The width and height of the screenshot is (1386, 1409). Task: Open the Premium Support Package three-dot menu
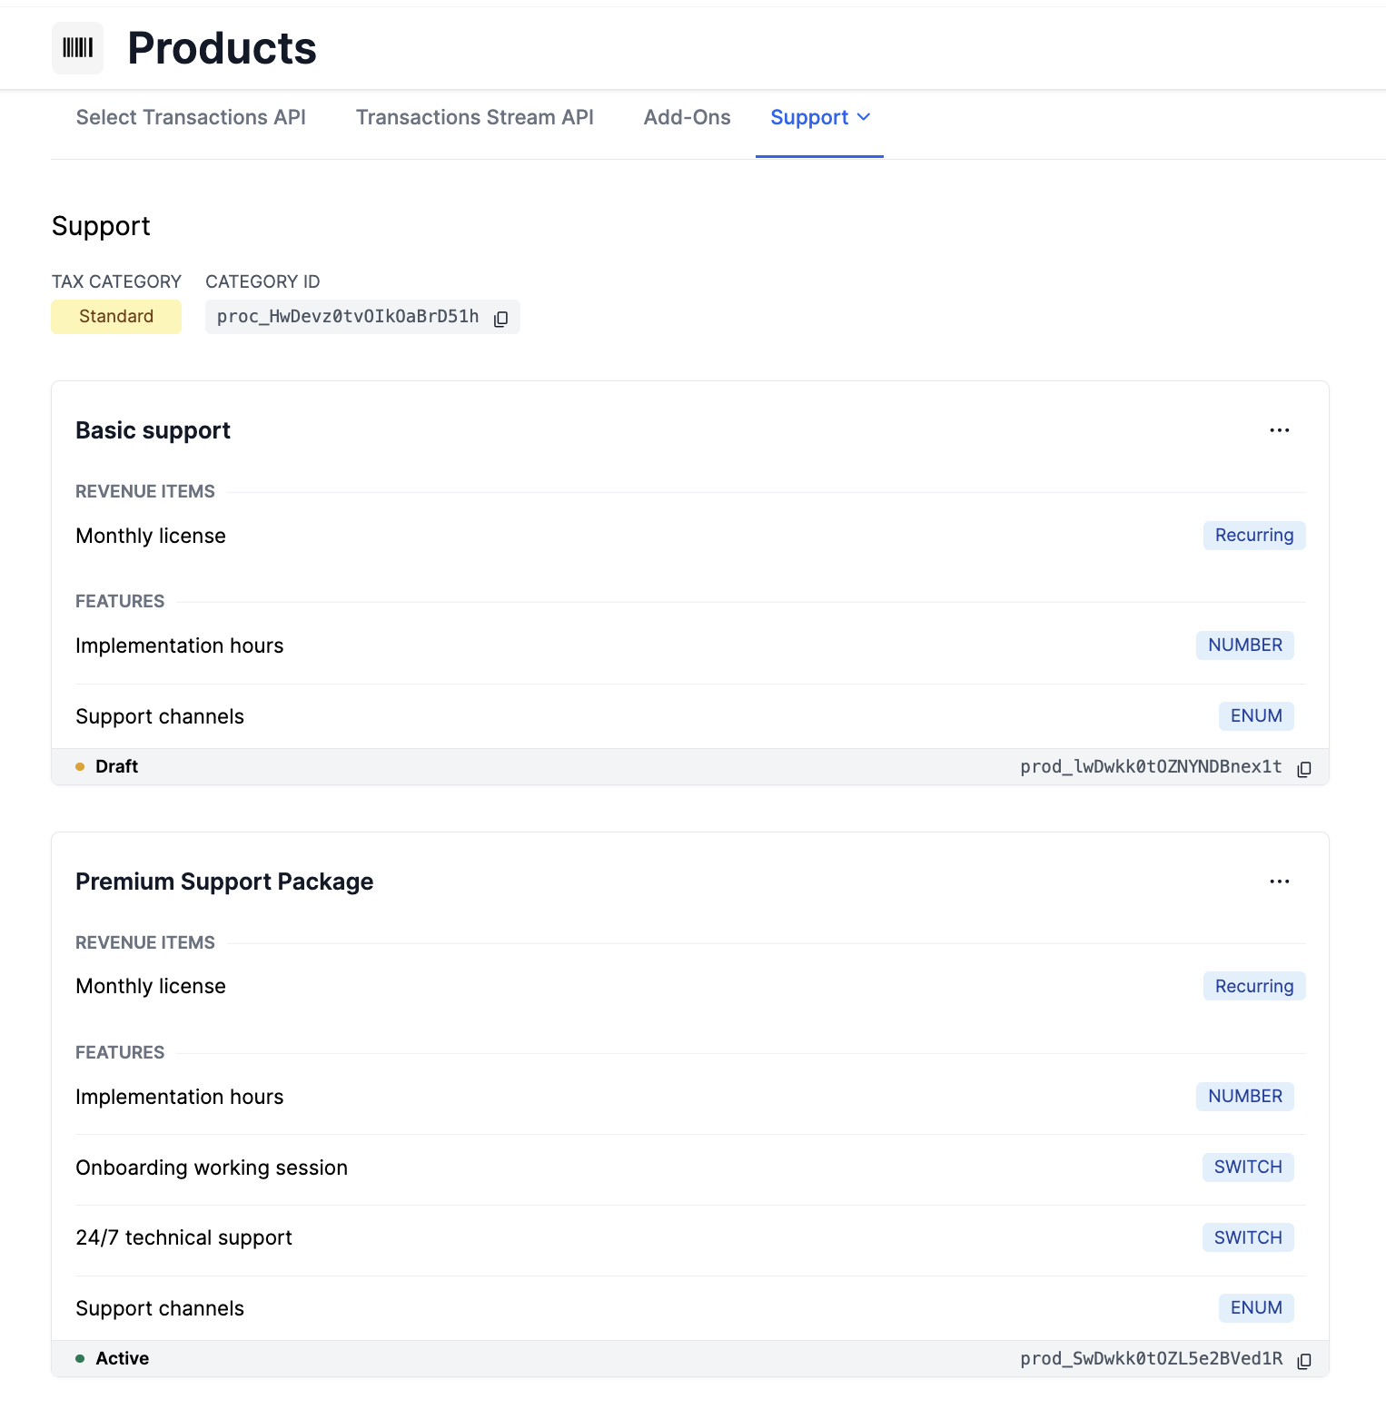pos(1279,882)
